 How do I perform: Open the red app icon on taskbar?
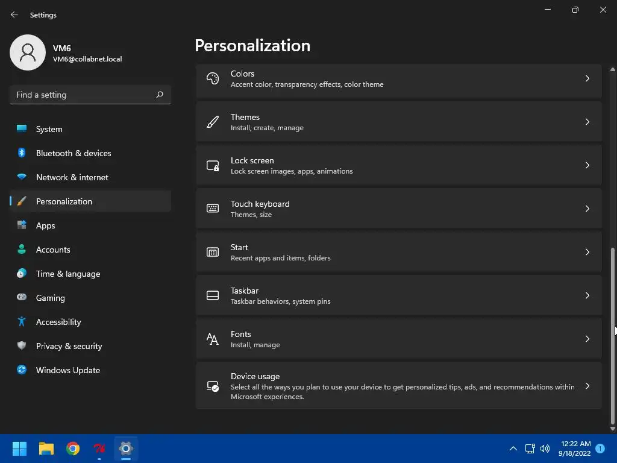[x=99, y=449]
